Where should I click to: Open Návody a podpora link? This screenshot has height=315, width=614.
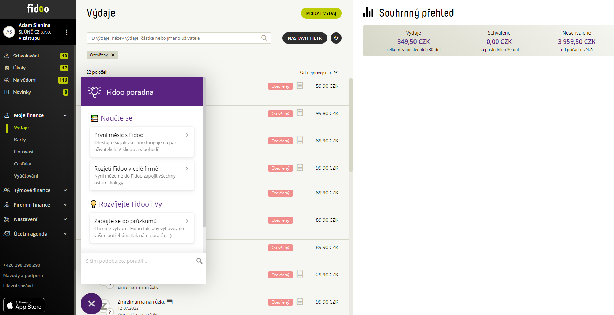(x=23, y=275)
